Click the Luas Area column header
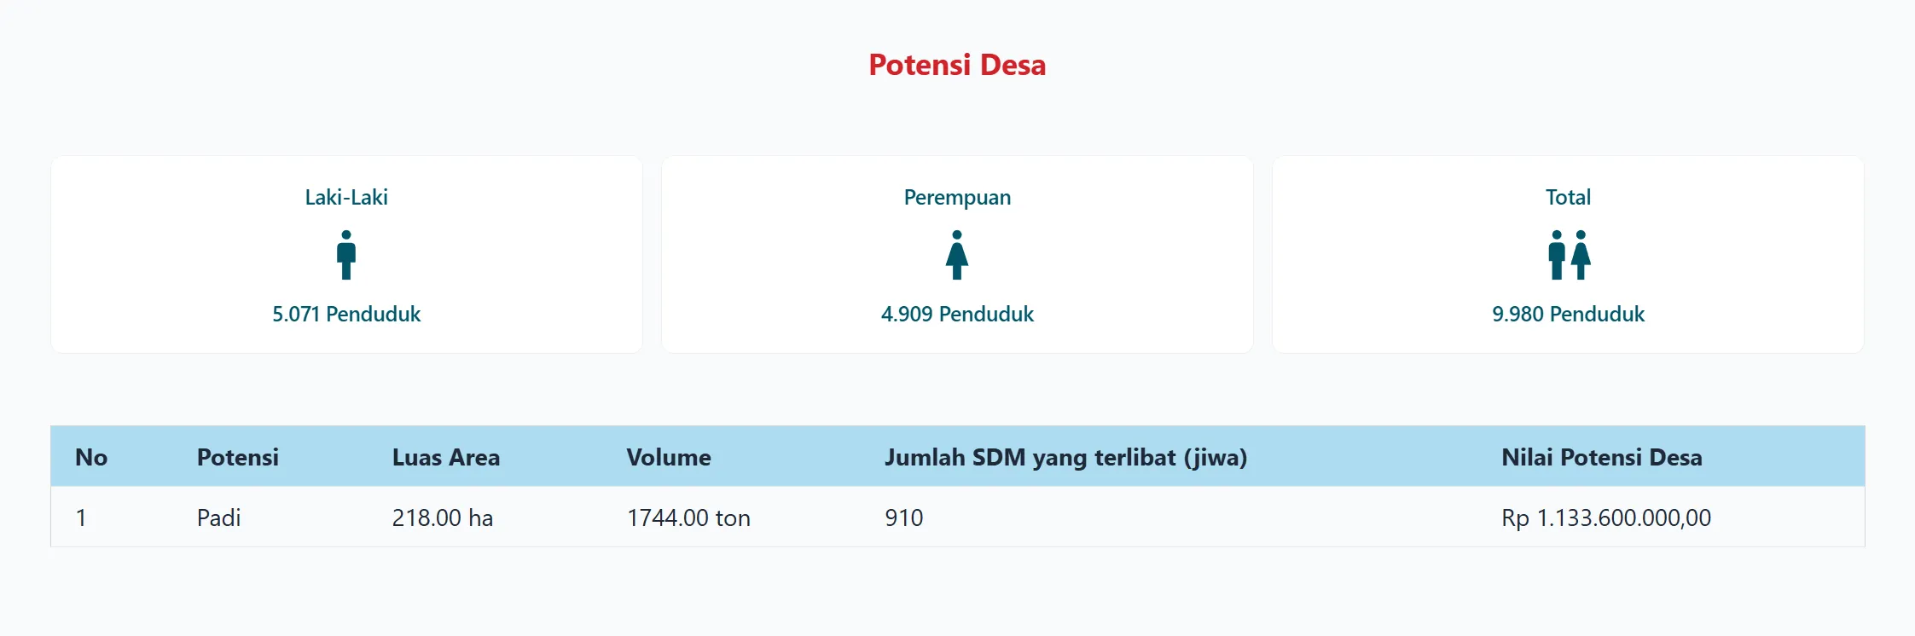The image size is (1915, 636). coord(446,457)
